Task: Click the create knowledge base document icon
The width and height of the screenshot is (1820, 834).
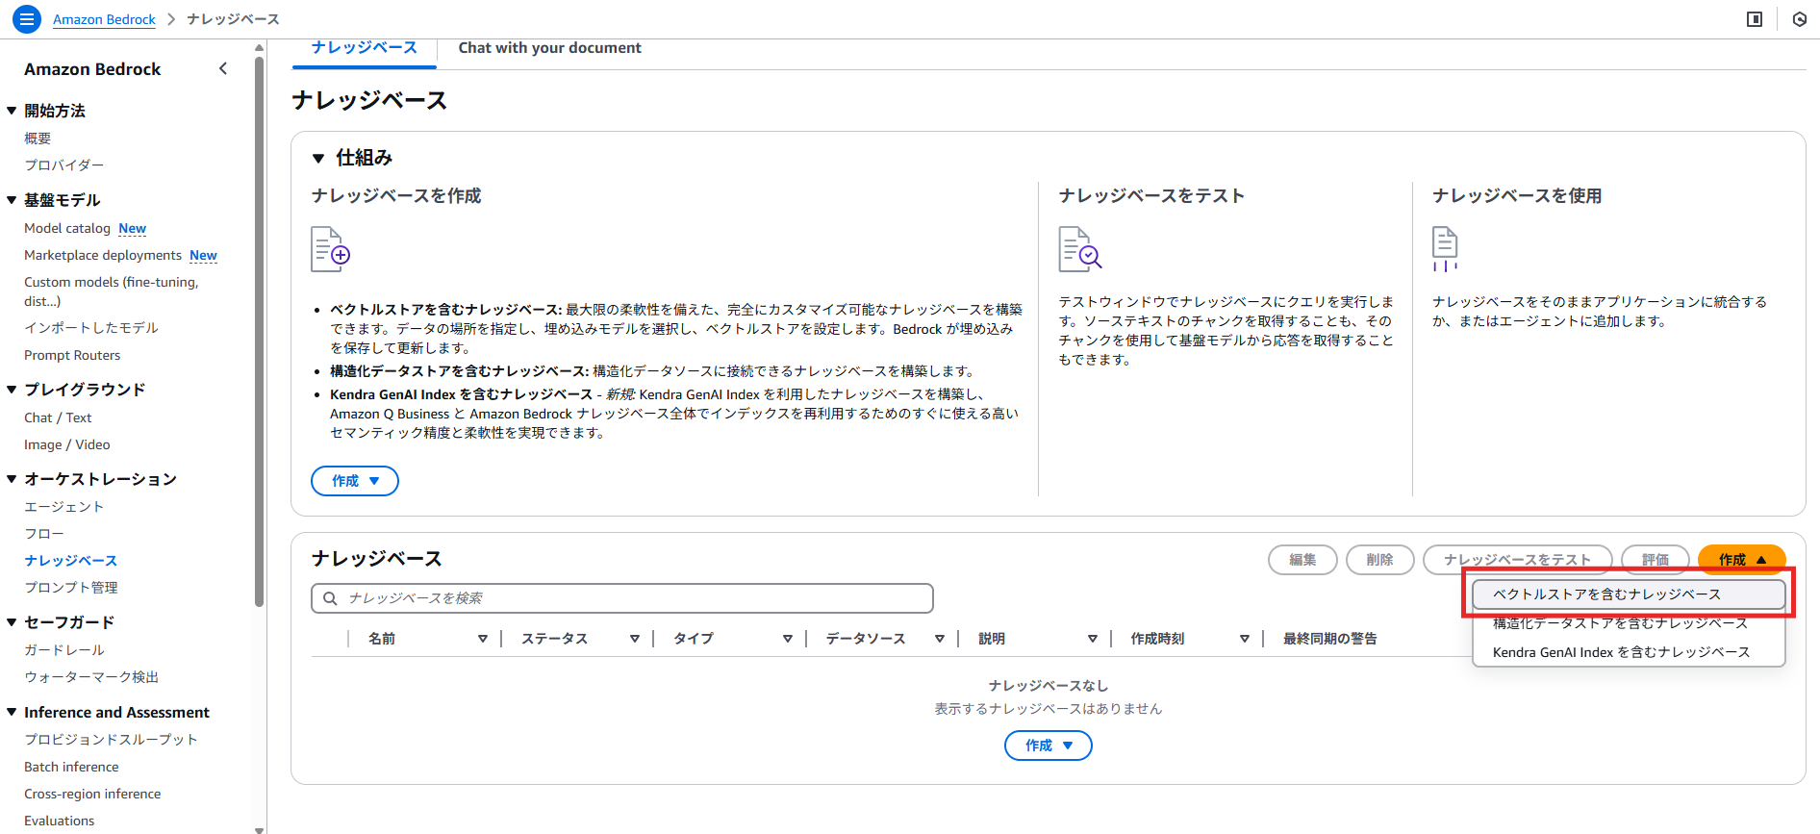Action: click(x=330, y=249)
